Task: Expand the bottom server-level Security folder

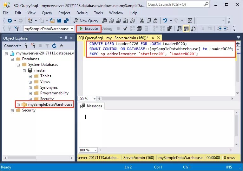Action: 12,111
